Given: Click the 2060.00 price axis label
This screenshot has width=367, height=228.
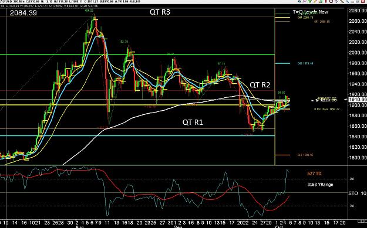Looking at the screenshot, I should point(358,21).
